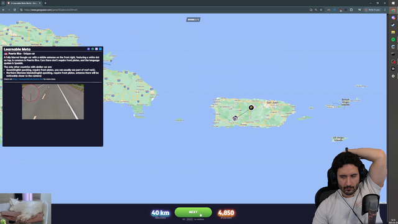Click the dark round extension icon
This screenshot has height=224, width=398.
click(346, 10)
